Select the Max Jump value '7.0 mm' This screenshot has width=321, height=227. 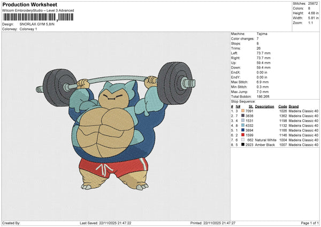point(263,92)
